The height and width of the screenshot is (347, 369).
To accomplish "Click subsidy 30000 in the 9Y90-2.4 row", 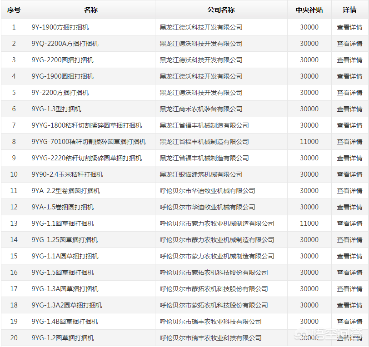I will 309,174.
